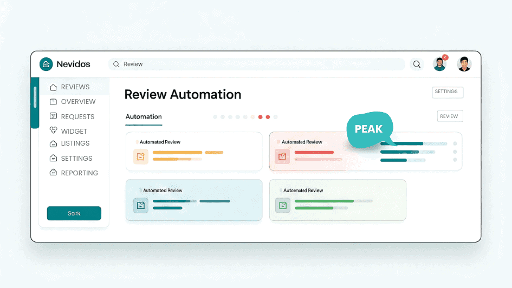Click the green Automated Review card icon

(283, 206)
